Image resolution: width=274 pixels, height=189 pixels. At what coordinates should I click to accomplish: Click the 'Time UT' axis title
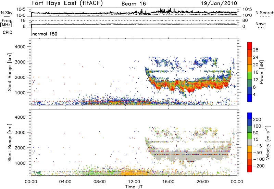[134, 187]
